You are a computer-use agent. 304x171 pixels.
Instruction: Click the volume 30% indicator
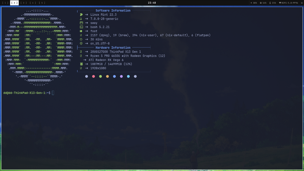(x=254, y=3)
